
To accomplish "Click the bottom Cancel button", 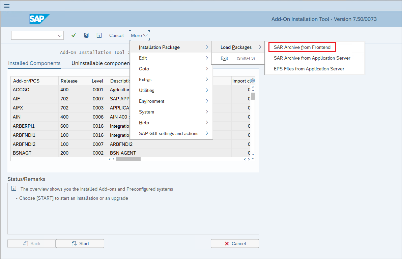I will tap(235, 244).
